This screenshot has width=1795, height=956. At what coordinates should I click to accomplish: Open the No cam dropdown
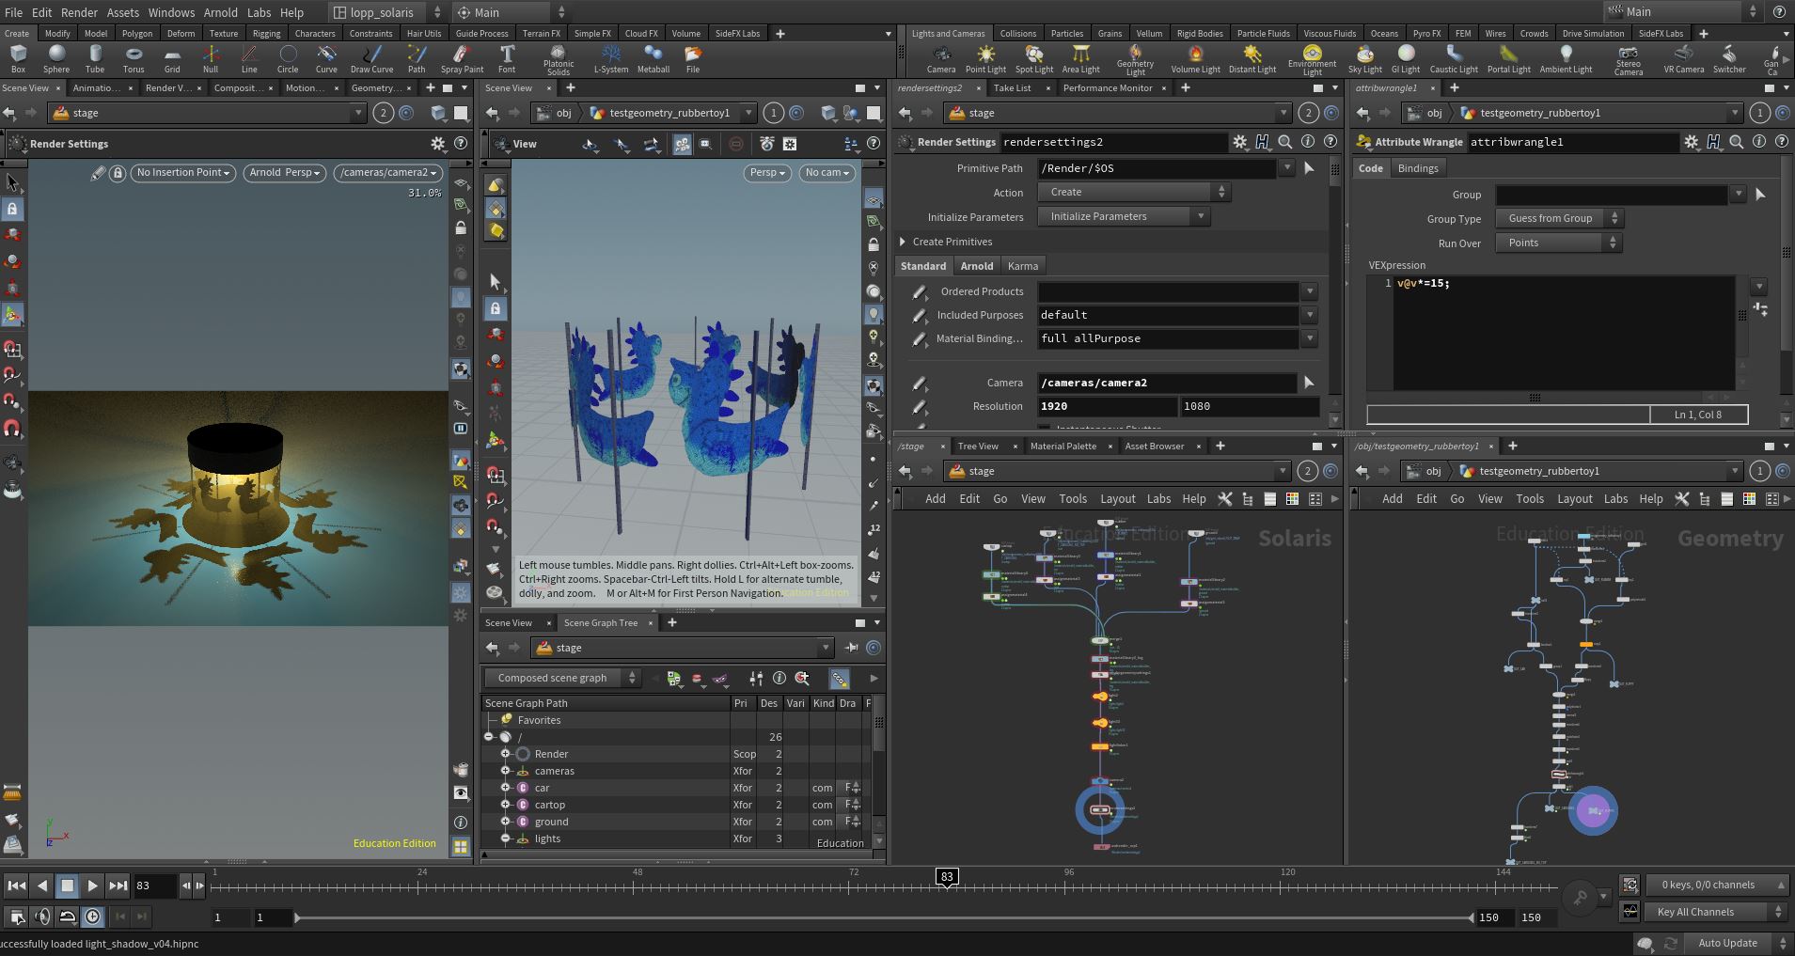827,173
